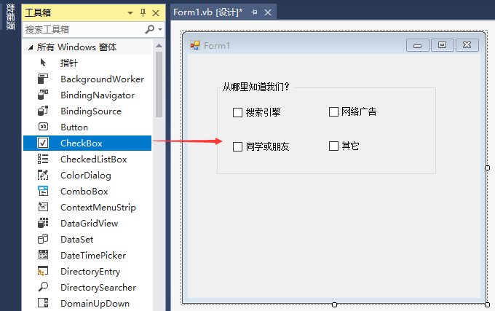This screenshot has width=495, height=311.
Task: Select the DataGridView toolbox item text
Action: (x=90, y=223)
